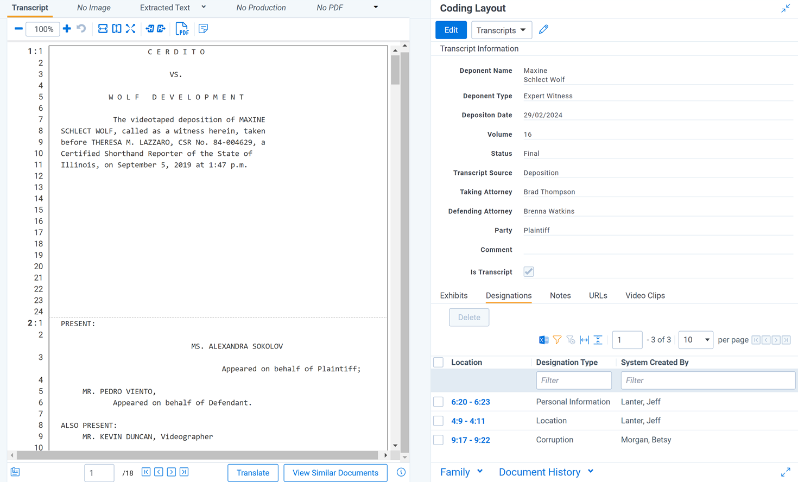798x482 pixels.
Task: Click the Translate button
Action: (253, 473)
